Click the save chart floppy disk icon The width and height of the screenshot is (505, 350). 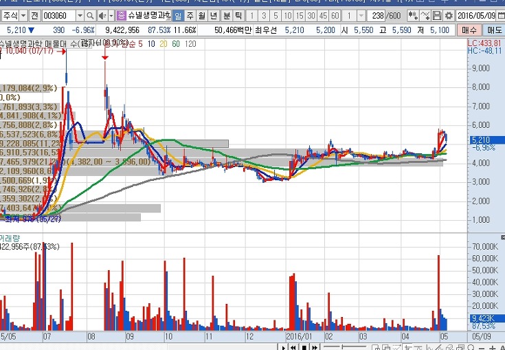click(x=437, y=15)
